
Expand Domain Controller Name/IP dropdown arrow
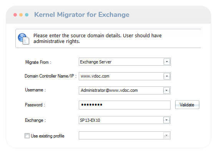pos(167,76)
